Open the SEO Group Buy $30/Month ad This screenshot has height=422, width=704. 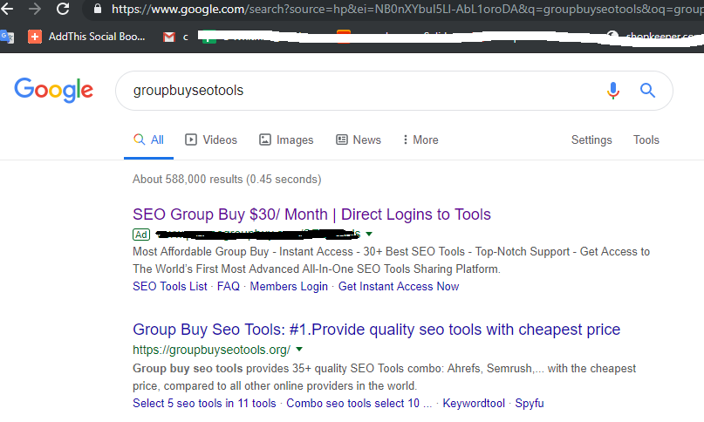click(311, 214)
